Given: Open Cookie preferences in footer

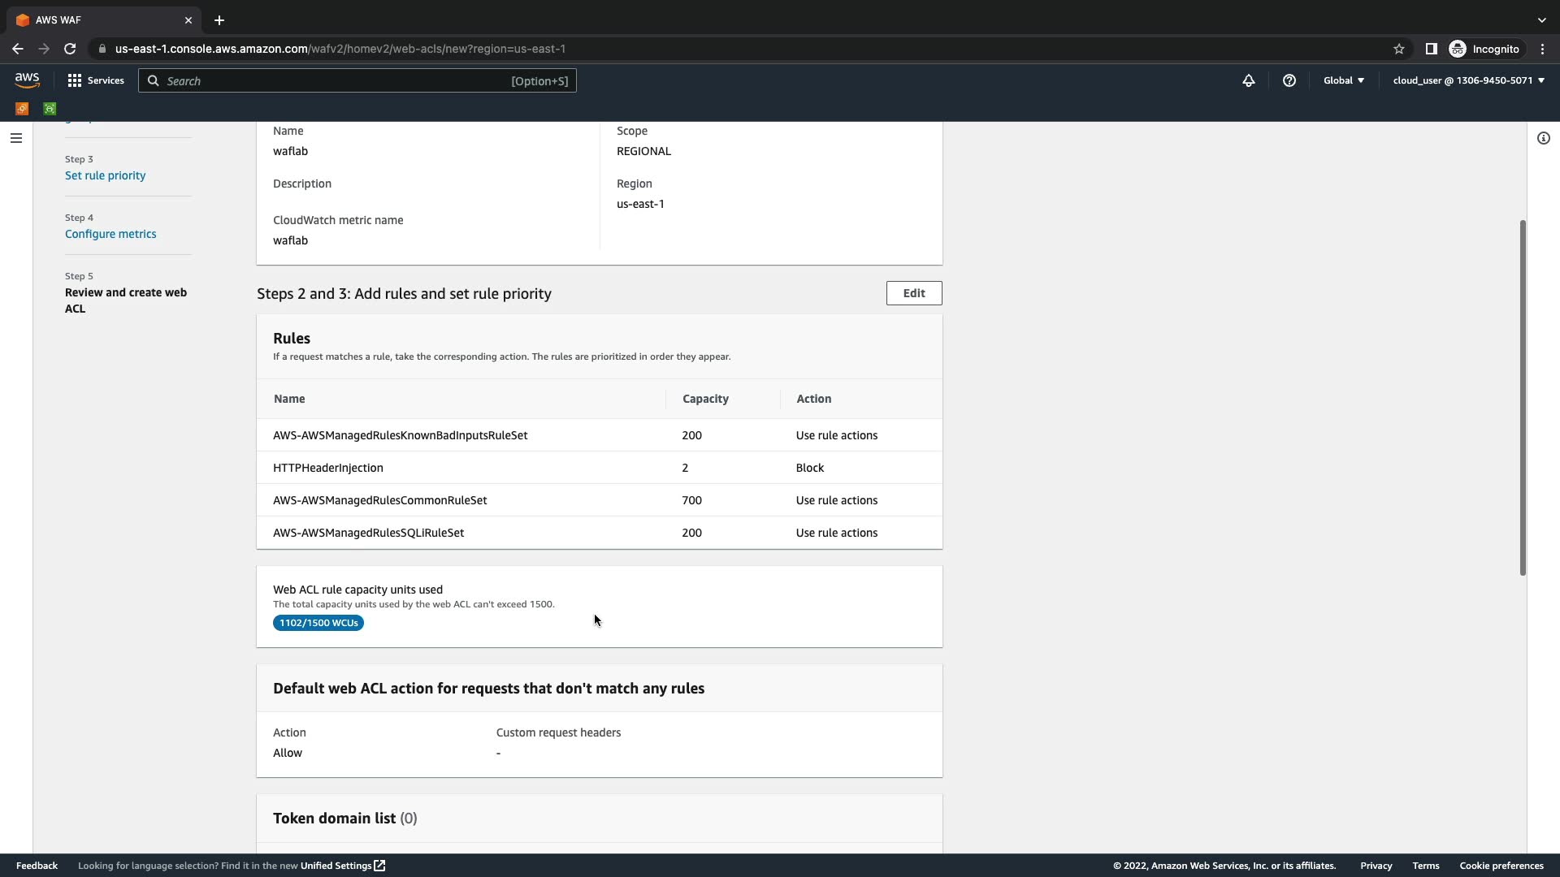Looking at the screenshot, I should 1501,866.
